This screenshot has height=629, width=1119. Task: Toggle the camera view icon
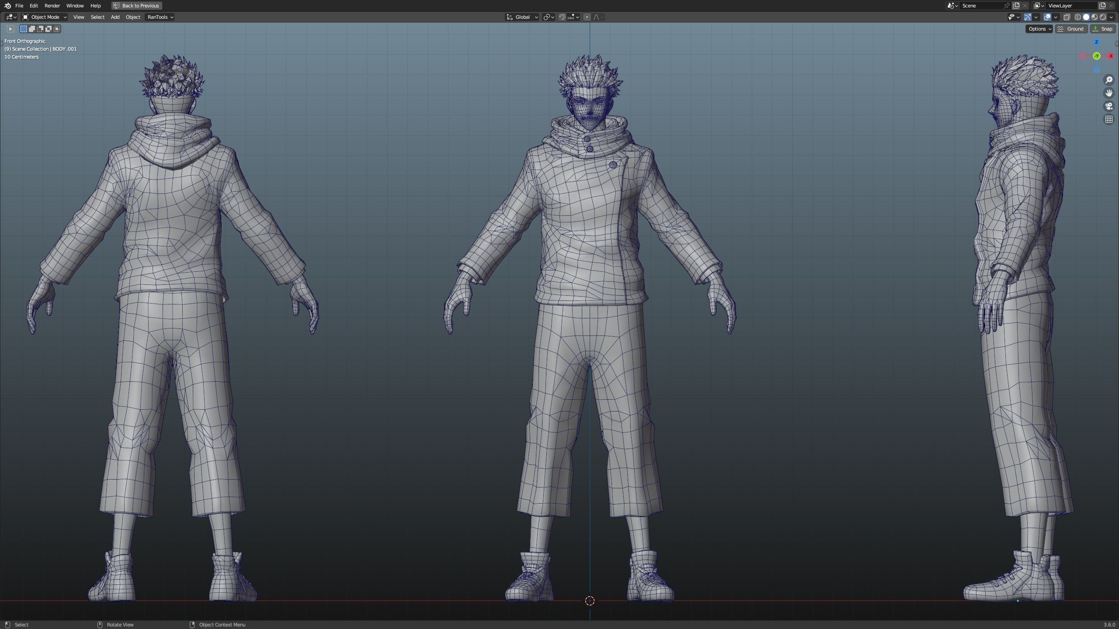pyautogui.click(x=1109, y=106)
